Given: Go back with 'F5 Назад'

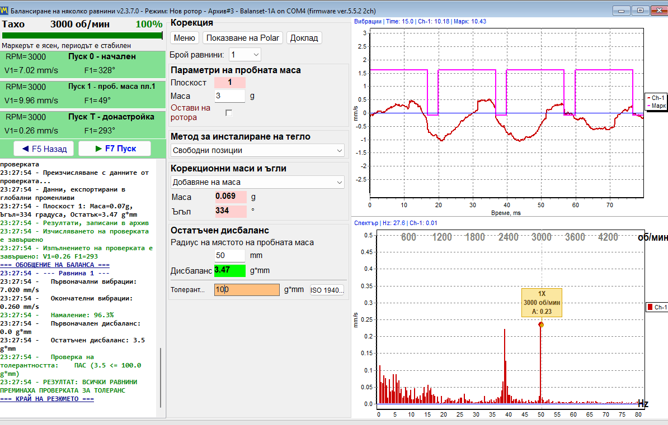Looking at the screenshot, I should (x=44, y=149).
